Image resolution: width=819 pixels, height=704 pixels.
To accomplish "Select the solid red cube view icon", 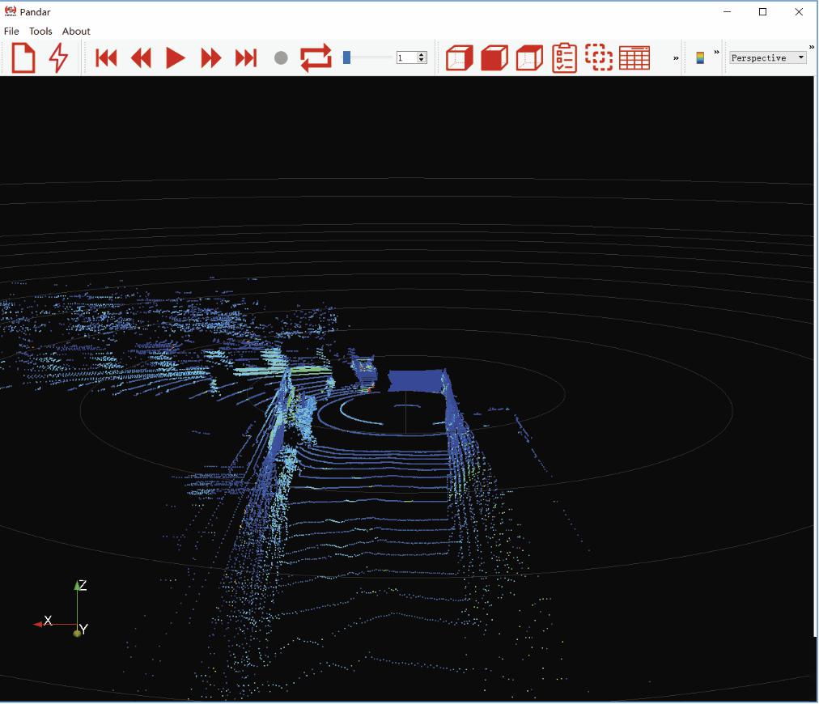I will [494, 57].
